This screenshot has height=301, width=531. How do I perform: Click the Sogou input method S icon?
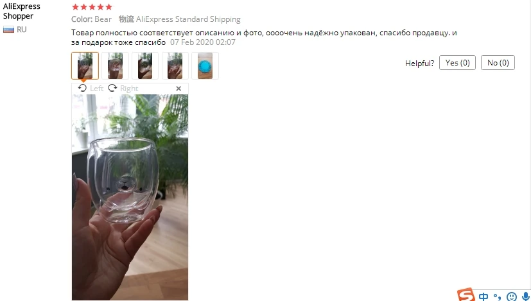466,295
